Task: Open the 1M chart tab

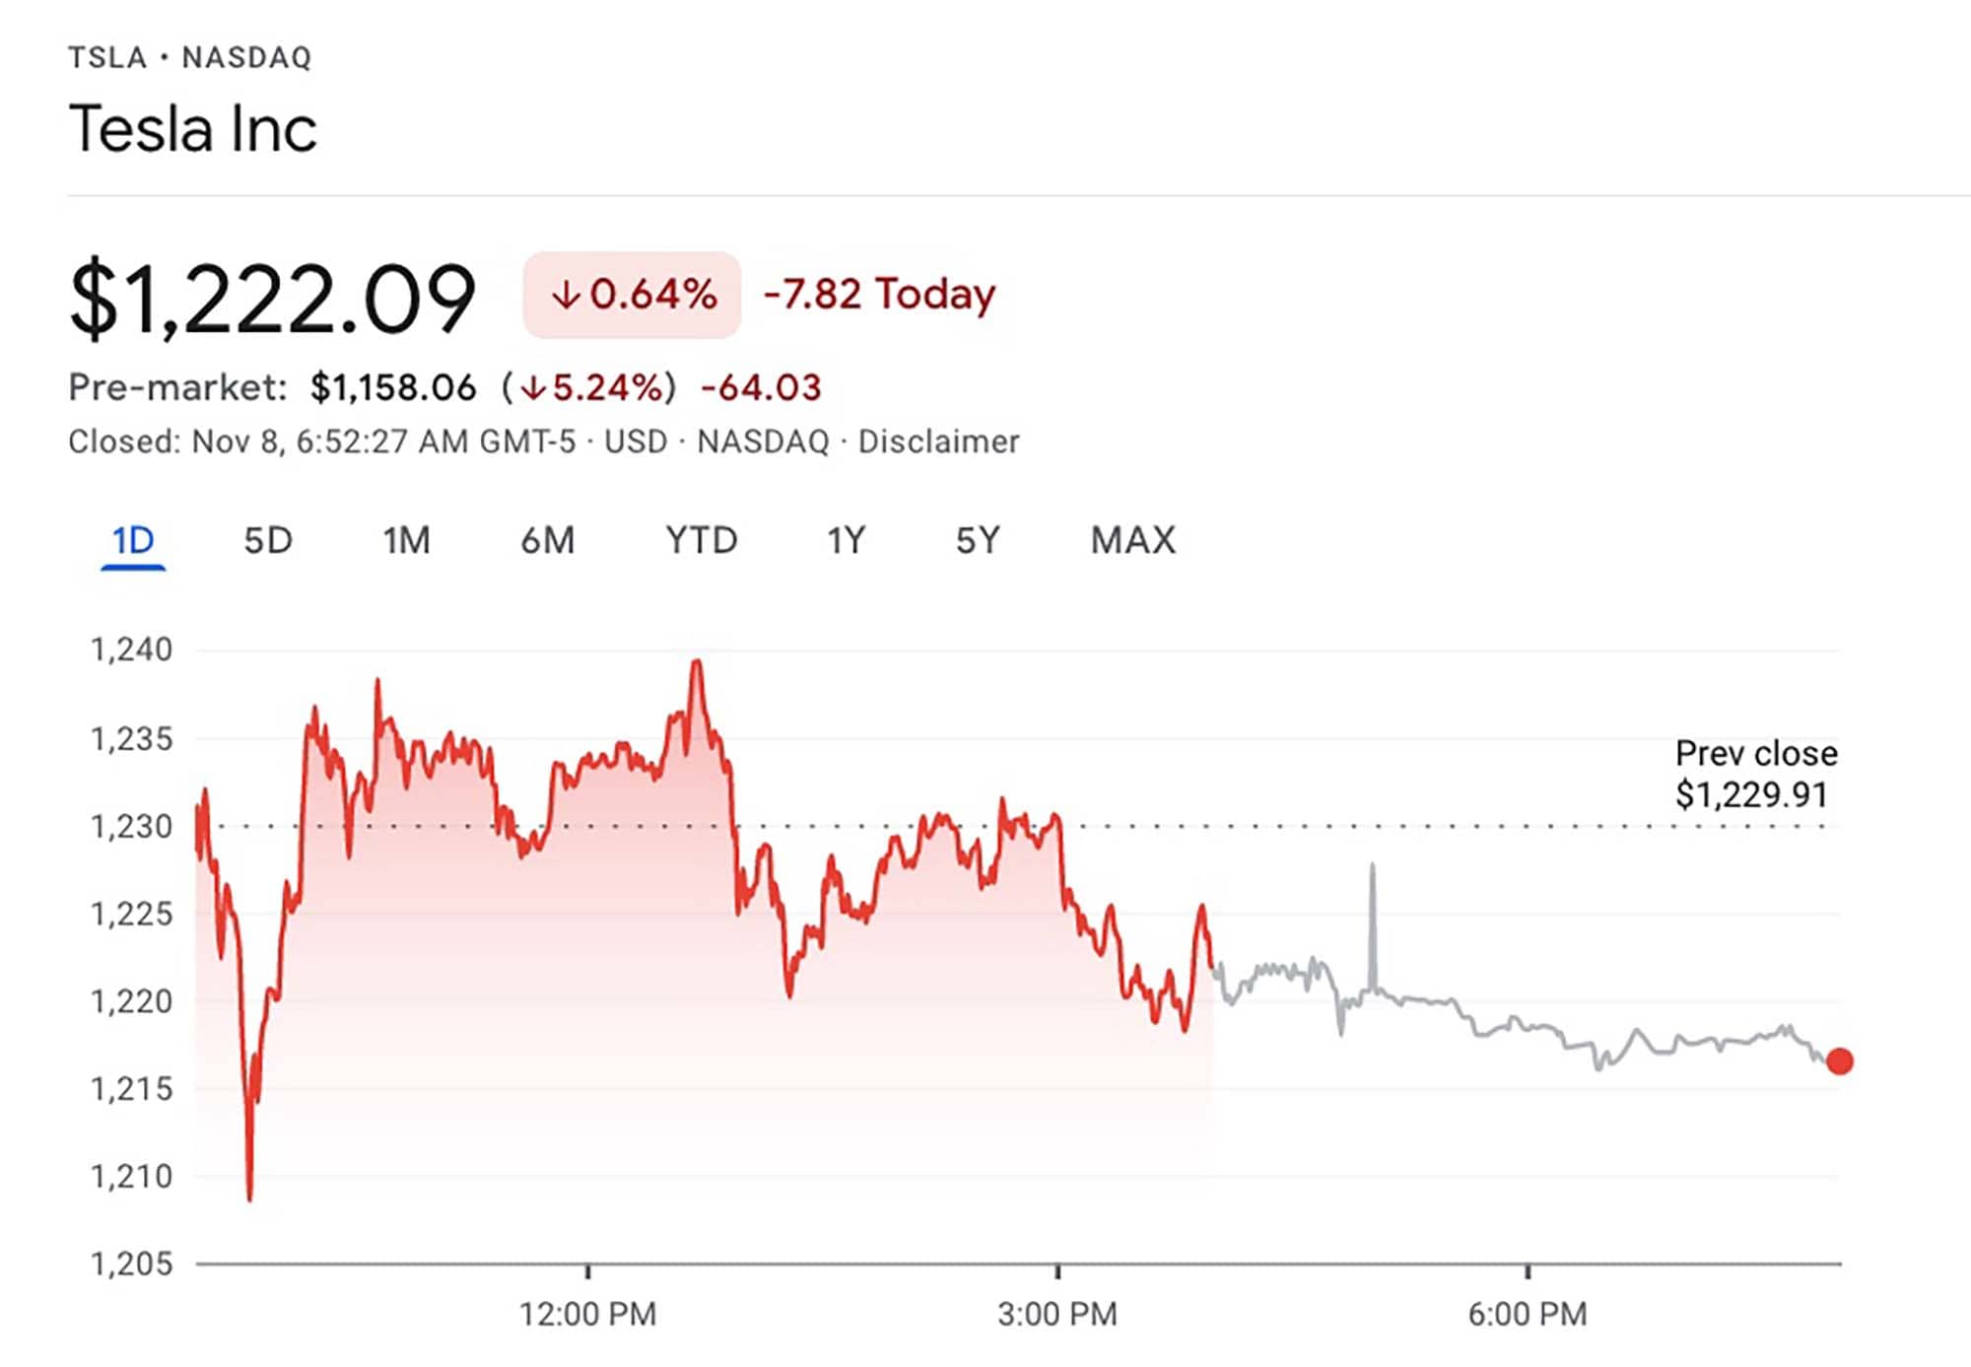Action: (x=406, y=541)
